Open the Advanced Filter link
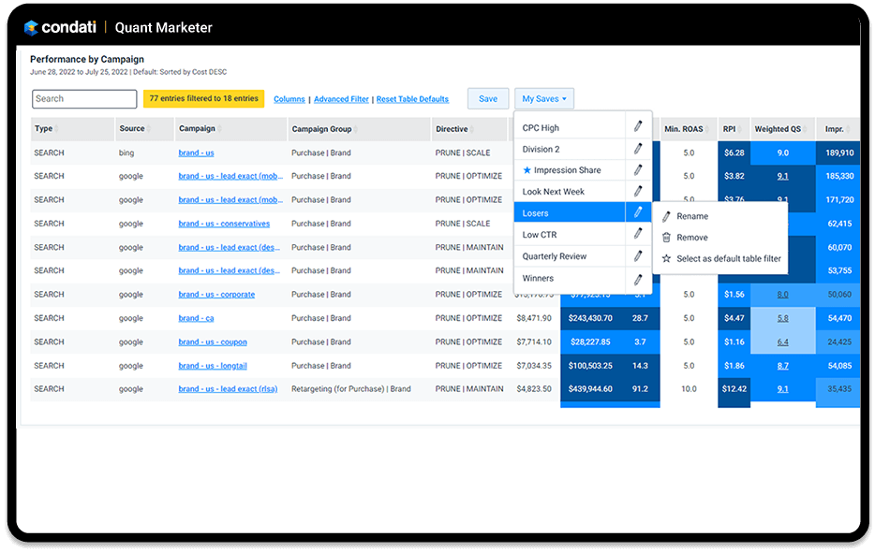 (341, 99)
